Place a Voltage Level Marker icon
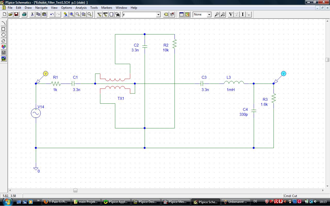330x206 pixels. [x=217, y=14]
